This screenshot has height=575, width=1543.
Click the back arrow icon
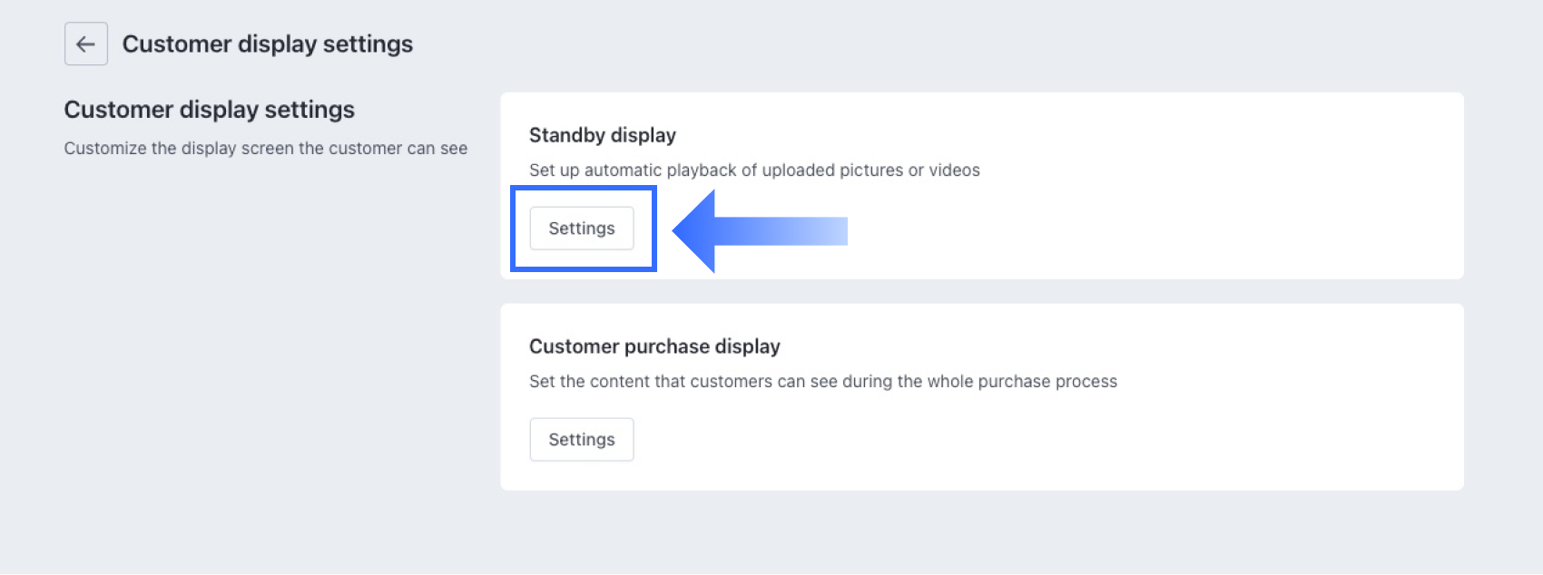86,44
